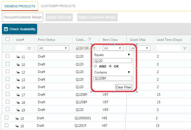Check the box for line 19
This screenshot has width=191, height=130.
(8, 109)
